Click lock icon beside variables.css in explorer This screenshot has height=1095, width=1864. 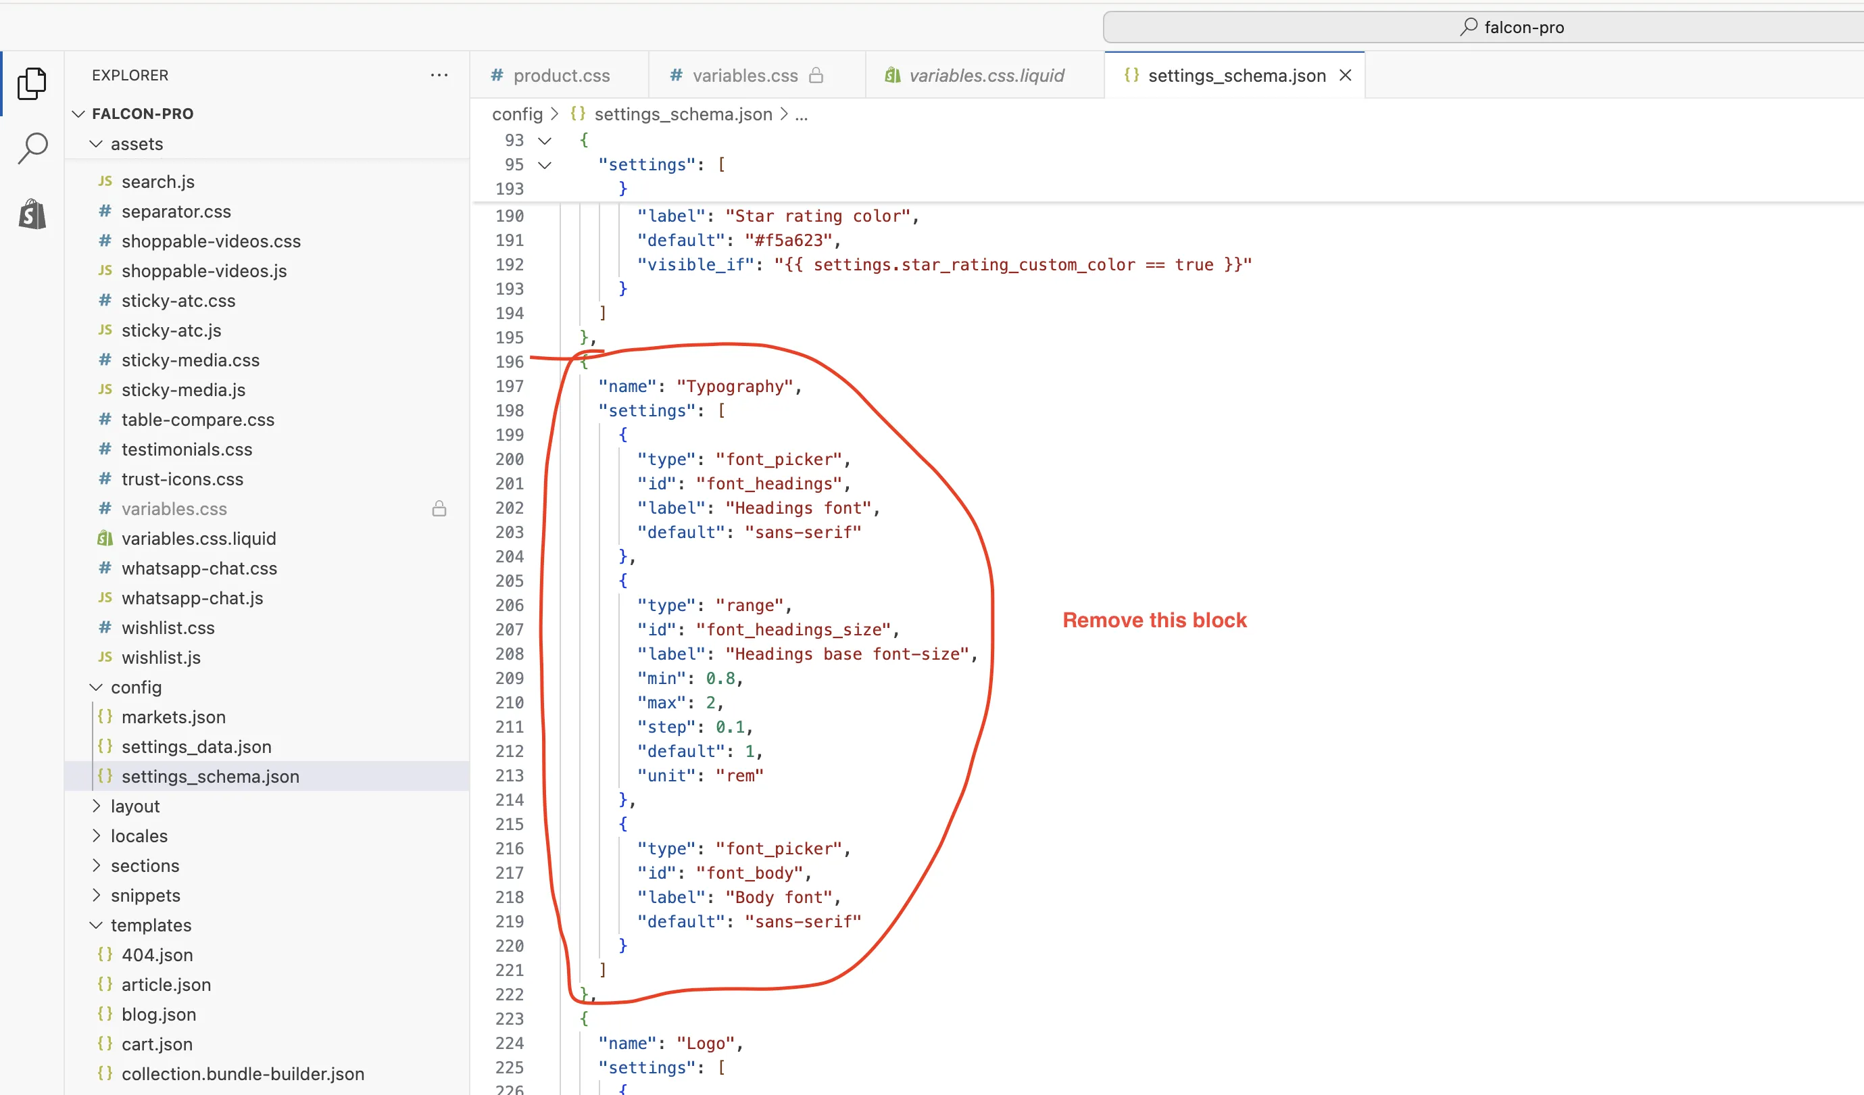click(x=439, y=509)
